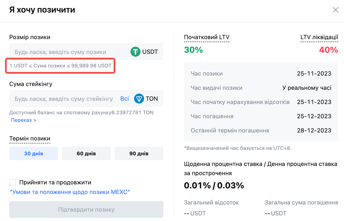Choose the 60 днів loan term
This screenshot has width=344, height=221.
pos(86,154)
